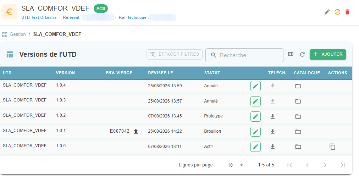Viewport: 359px width, 176px height.
Task: Edit version 1.0.4 with green pencil
Action: [255, 86]
